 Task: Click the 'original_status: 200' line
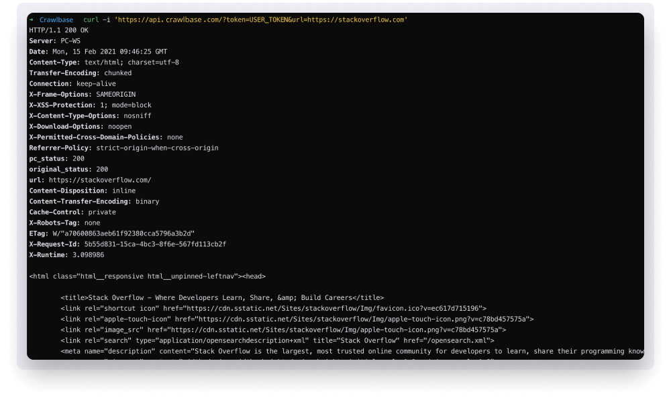[x=68, y=169]
